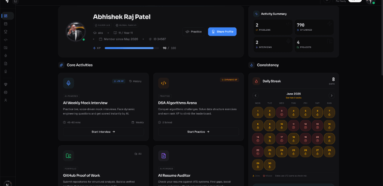Viewport: 383px width, 186px height.
Task: Click the 'ID 34567' text
Action: pyautogui.click(x=160, y=39)
